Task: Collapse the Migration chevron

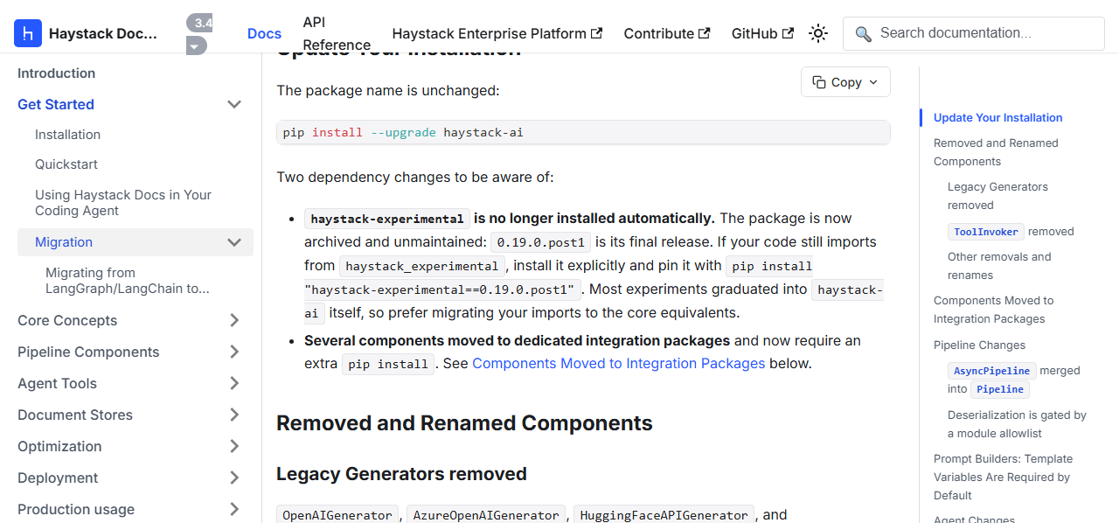Action: [x=234, y=242]
